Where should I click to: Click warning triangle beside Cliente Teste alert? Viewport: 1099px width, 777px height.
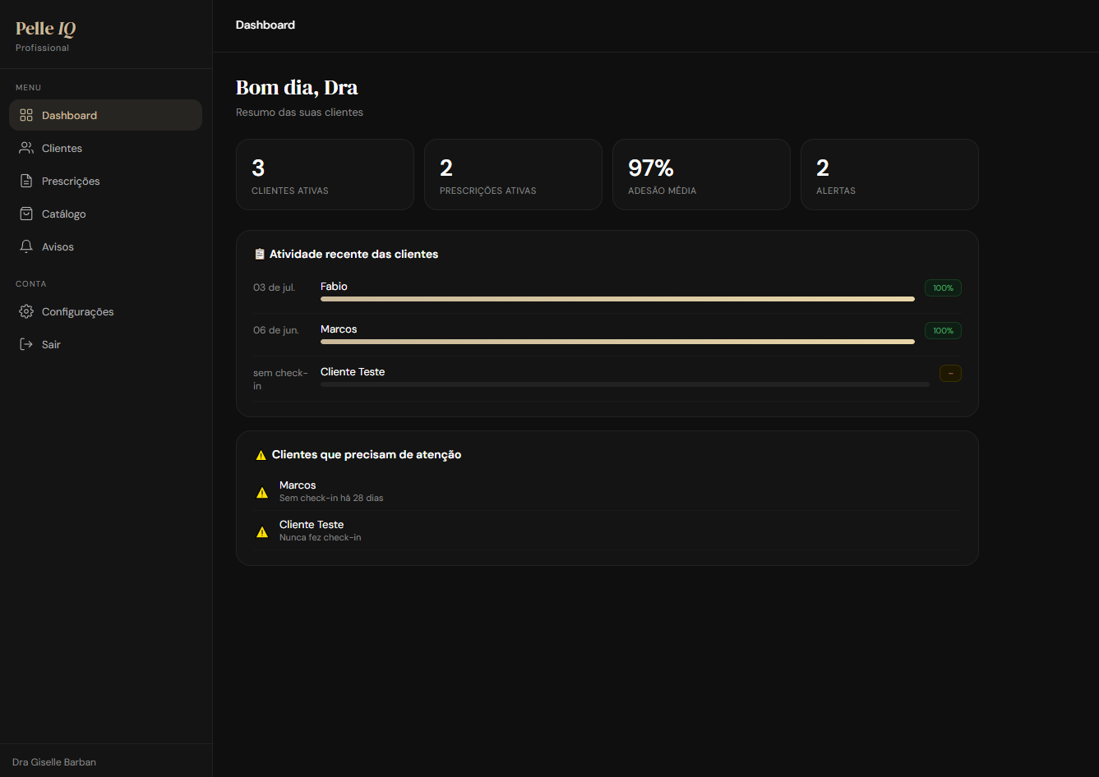262,532
